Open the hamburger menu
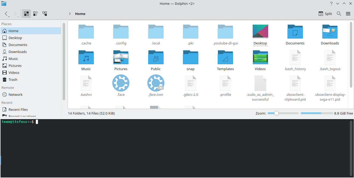 (x=348, y=14)
